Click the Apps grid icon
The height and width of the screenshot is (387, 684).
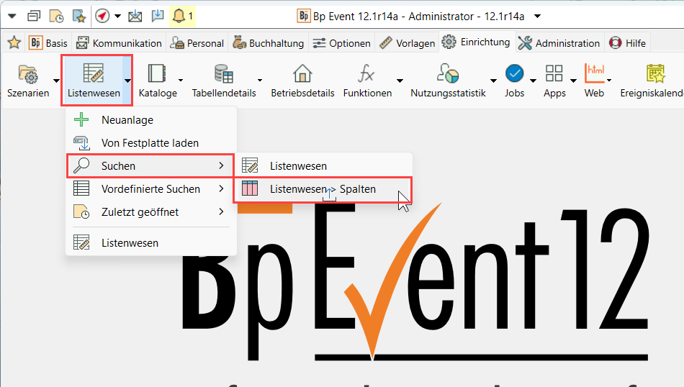tap(554, 74)
